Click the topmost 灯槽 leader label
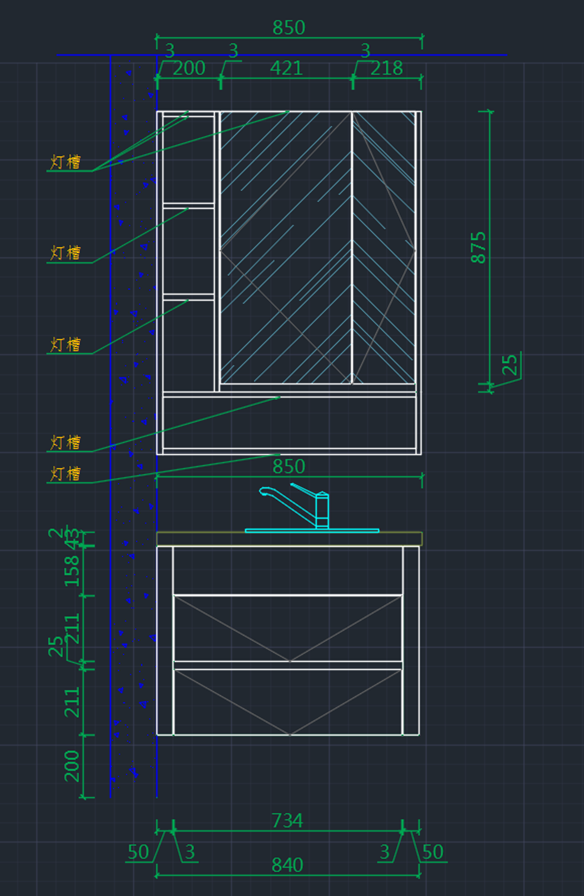Image resolution: width=584 pixels, height=896 pixels. click(x=66, y=162)
